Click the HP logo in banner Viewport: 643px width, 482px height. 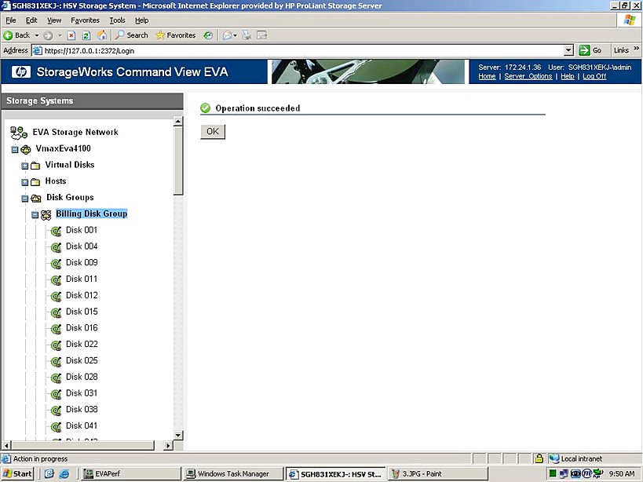click(21, 71)
